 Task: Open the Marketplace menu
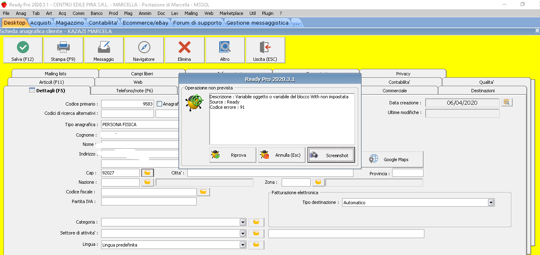tap(231, 13)
